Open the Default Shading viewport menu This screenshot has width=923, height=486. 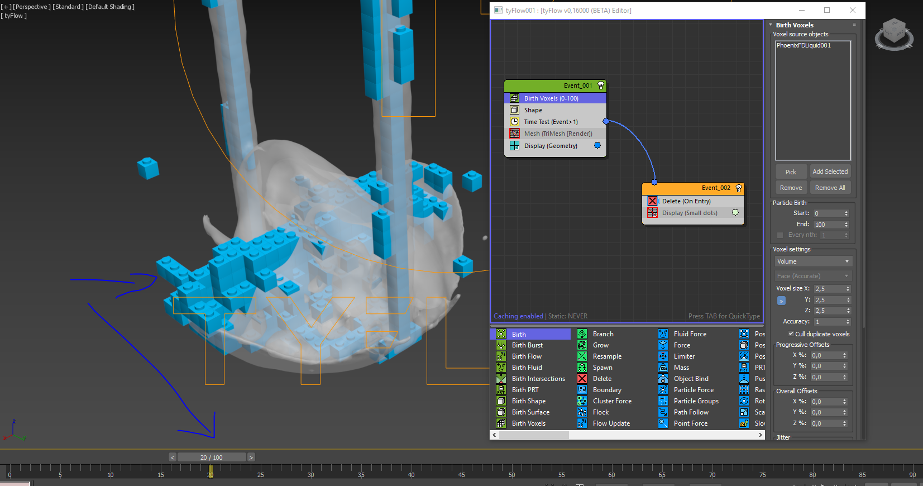pos(110,7)
